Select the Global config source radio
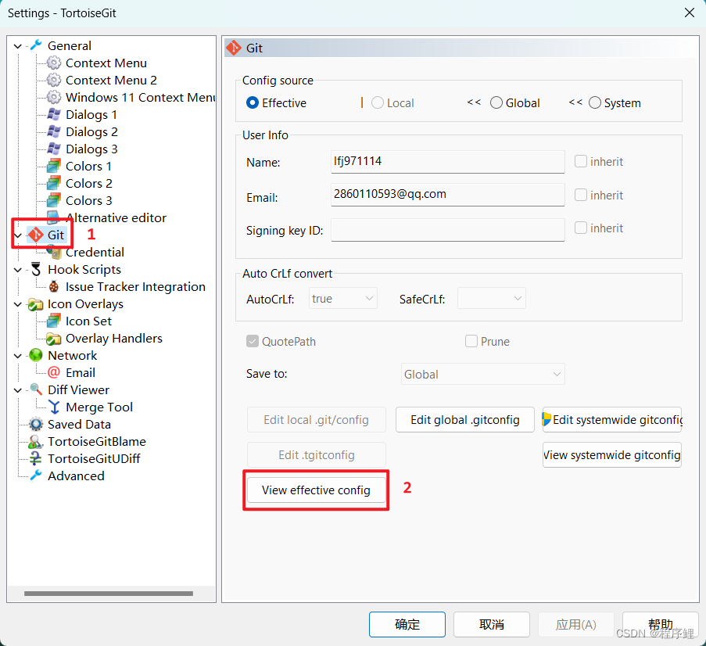This screenshot has width=706, height=646. [496, 102]
